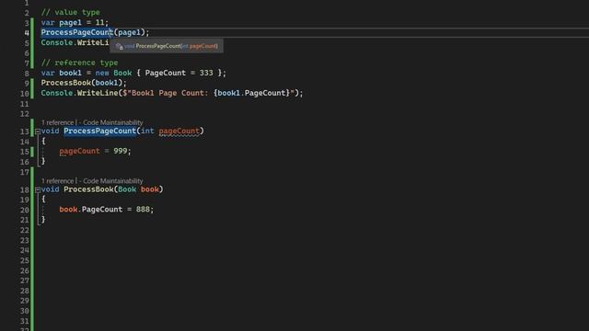Click the 'book' parameter name on line 18
589x331 pixels.
click(149, 189)
